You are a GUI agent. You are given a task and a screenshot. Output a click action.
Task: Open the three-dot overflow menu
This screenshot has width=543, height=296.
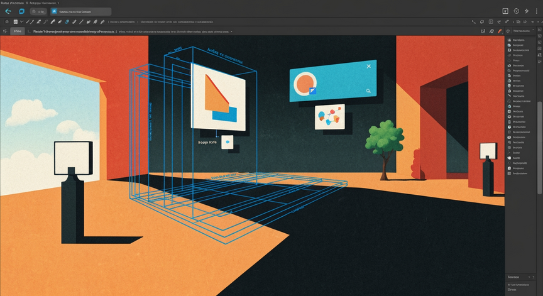[537, 11]
